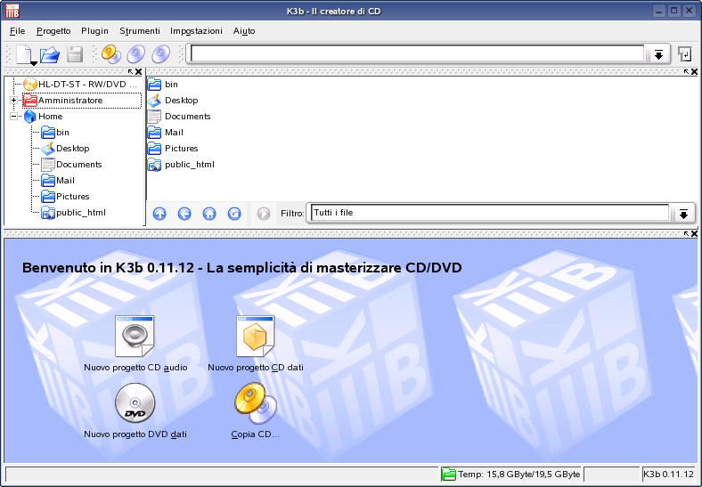Click the middle blue disc toolbar icon
This screenshot has width=702, height=487.
(136, 54)
